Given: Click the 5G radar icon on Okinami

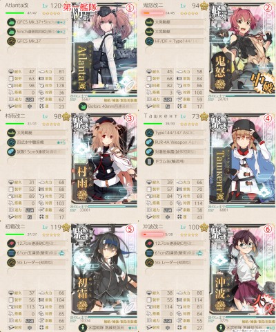Looking at the screenshot, I should pyautogui.click(x=149, y=262).
